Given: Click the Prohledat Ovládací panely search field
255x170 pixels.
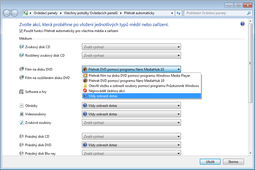Looking at the screenshot, I should pyautogui.click(x=215, y=13).
